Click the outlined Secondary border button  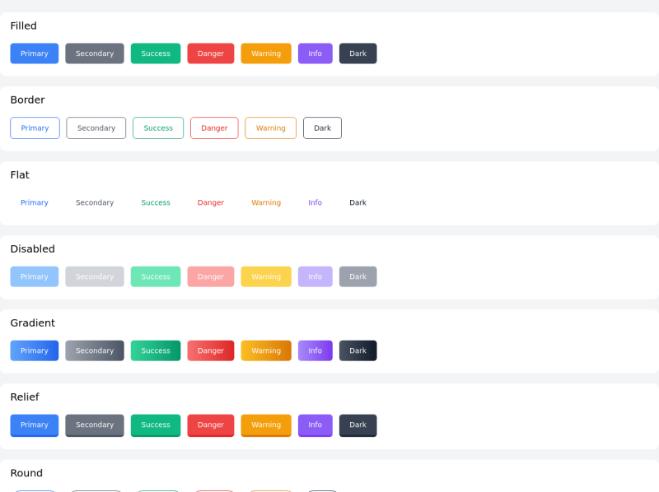[x=96, y=128]
